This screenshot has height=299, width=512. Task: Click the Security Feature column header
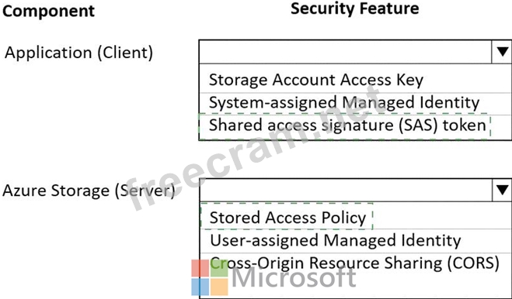tap(354, 9)
